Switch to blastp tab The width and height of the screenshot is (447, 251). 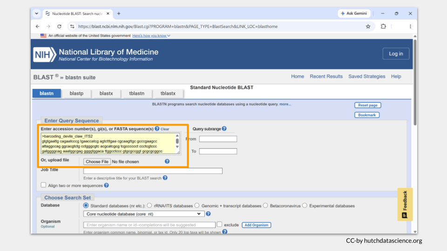tap(76, 93)
